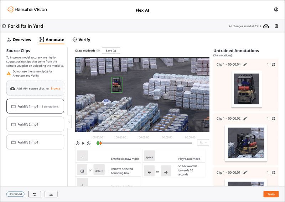285x202 pixels.
Task: Select the Forklift 2.mp4 clip
Action: pyautogui.click(x=35, y=124)
